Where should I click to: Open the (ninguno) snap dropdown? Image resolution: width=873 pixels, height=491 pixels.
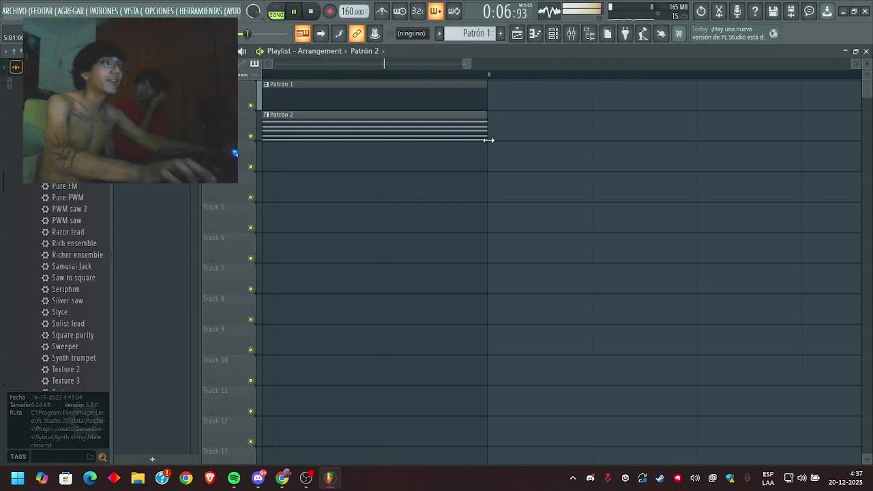click(411, 33)
